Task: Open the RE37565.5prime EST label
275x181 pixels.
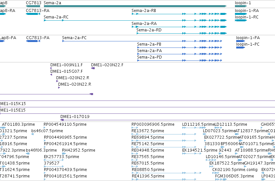Action: point(148,157)
